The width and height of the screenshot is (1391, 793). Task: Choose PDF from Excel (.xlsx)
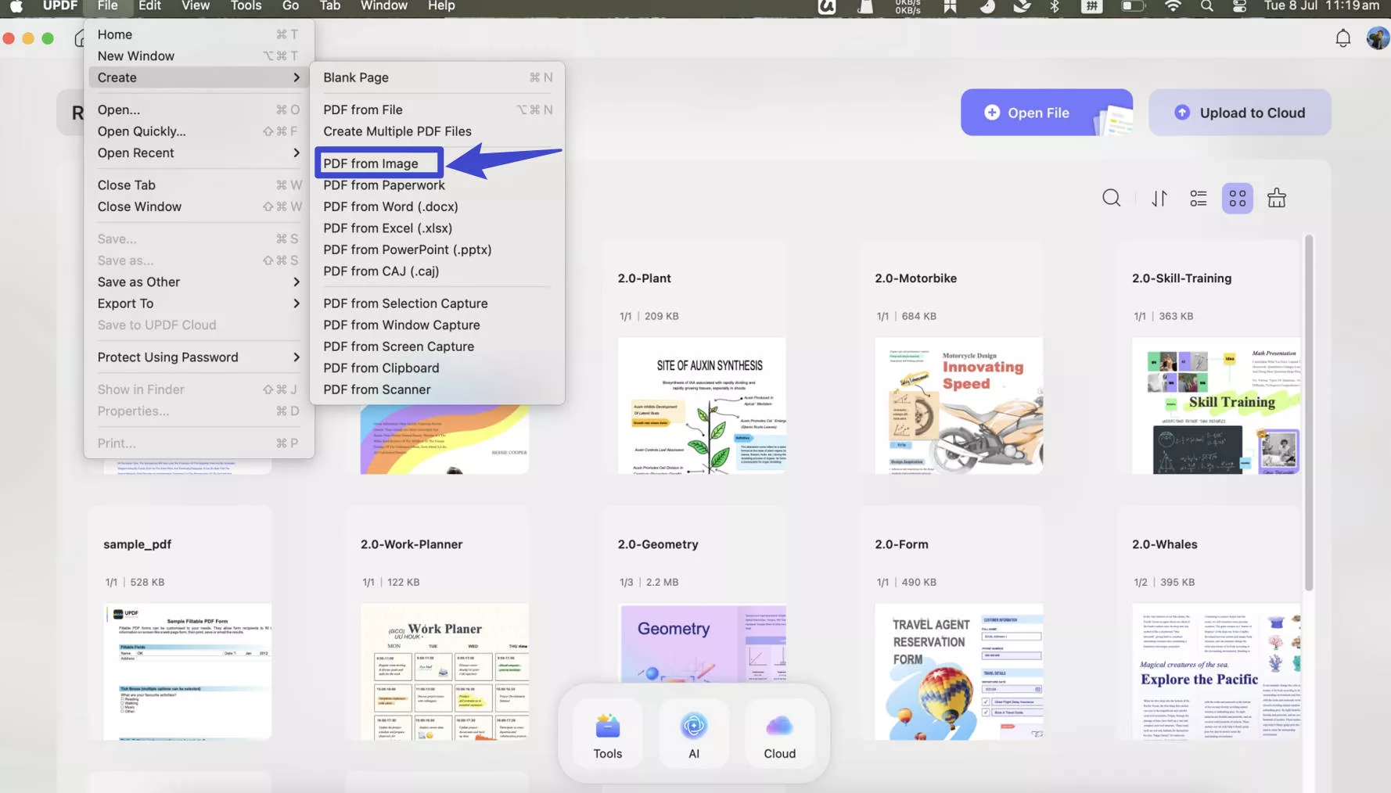(437, 228)
